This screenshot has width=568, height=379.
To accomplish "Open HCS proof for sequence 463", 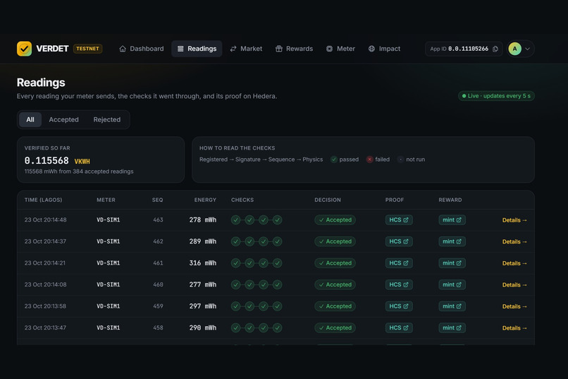I will click(399, 219).
